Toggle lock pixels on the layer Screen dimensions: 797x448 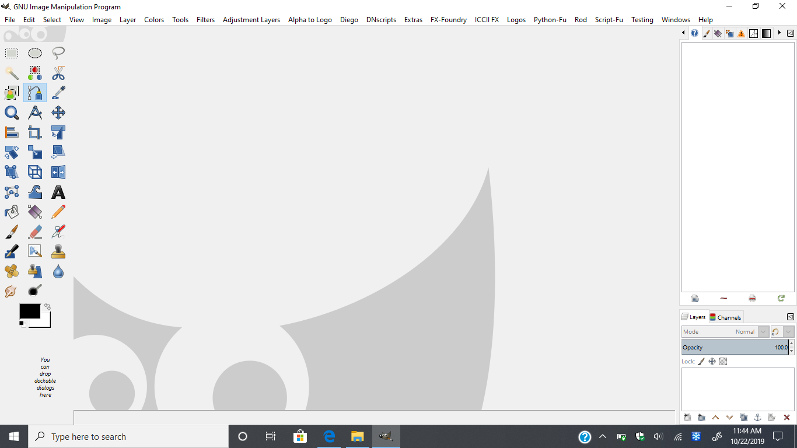pos(701,362)
